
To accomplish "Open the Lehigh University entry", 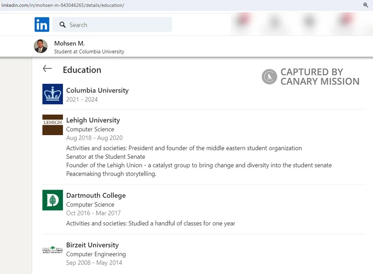I will 93,120.
